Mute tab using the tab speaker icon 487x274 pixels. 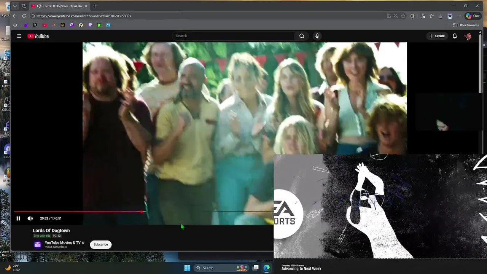(39, 6)
